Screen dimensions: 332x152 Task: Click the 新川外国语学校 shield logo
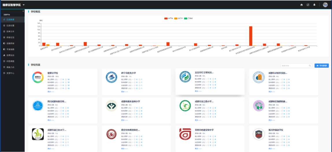tap(259, 134)
